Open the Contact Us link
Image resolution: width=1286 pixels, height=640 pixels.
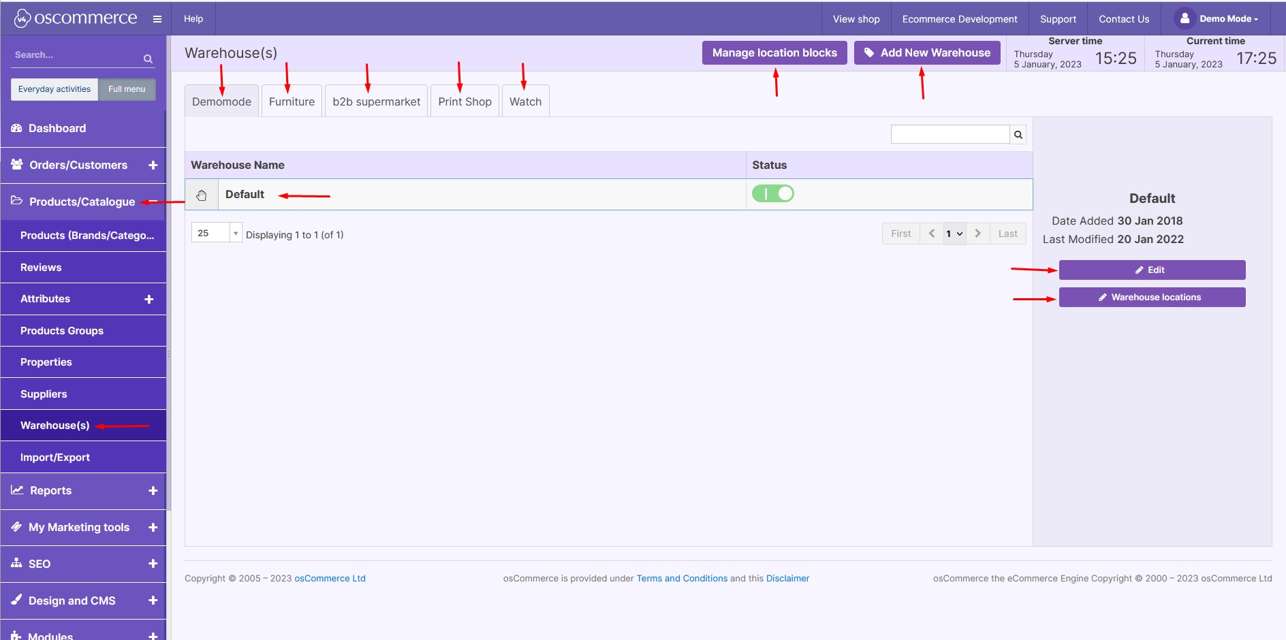point(1124,19)
